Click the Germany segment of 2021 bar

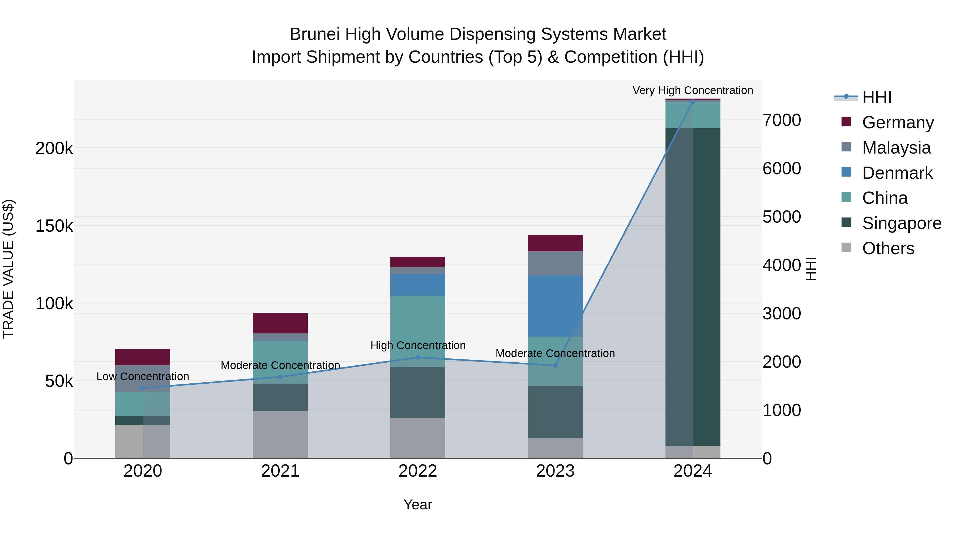[x=280, y=323]
